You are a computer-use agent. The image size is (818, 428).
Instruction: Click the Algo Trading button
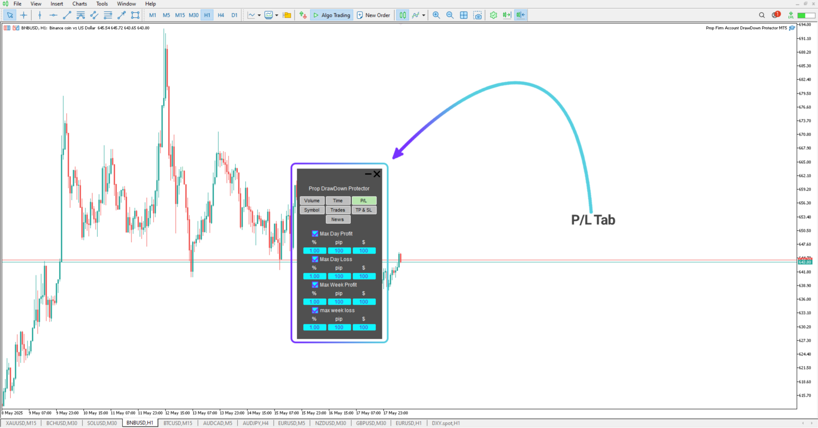click(x=331, y=15)
